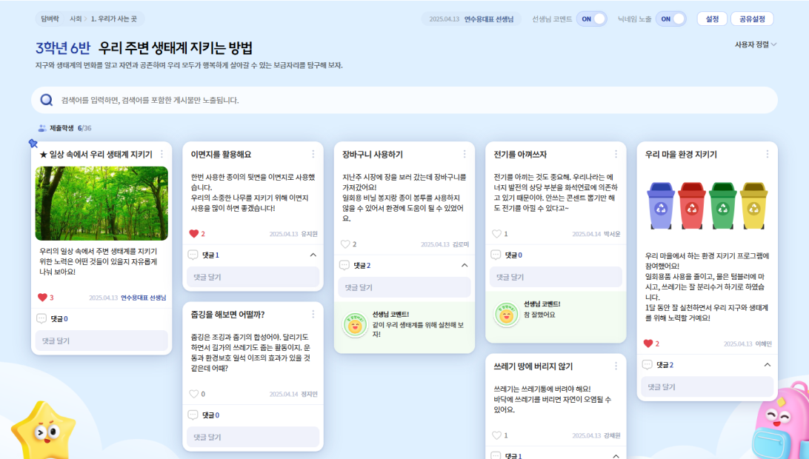Click the teacher comment emoji on '전기를 아껴쓰자' card
The width and height of the screenshot is (809, 459).
click(506, 315)
